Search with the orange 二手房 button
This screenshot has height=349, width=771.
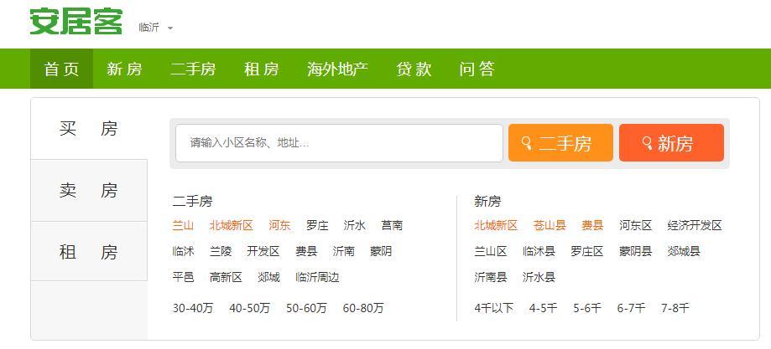click(560, 143)
